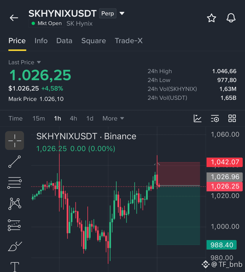
Task: Switch to the Price tab
Action: 17,41
